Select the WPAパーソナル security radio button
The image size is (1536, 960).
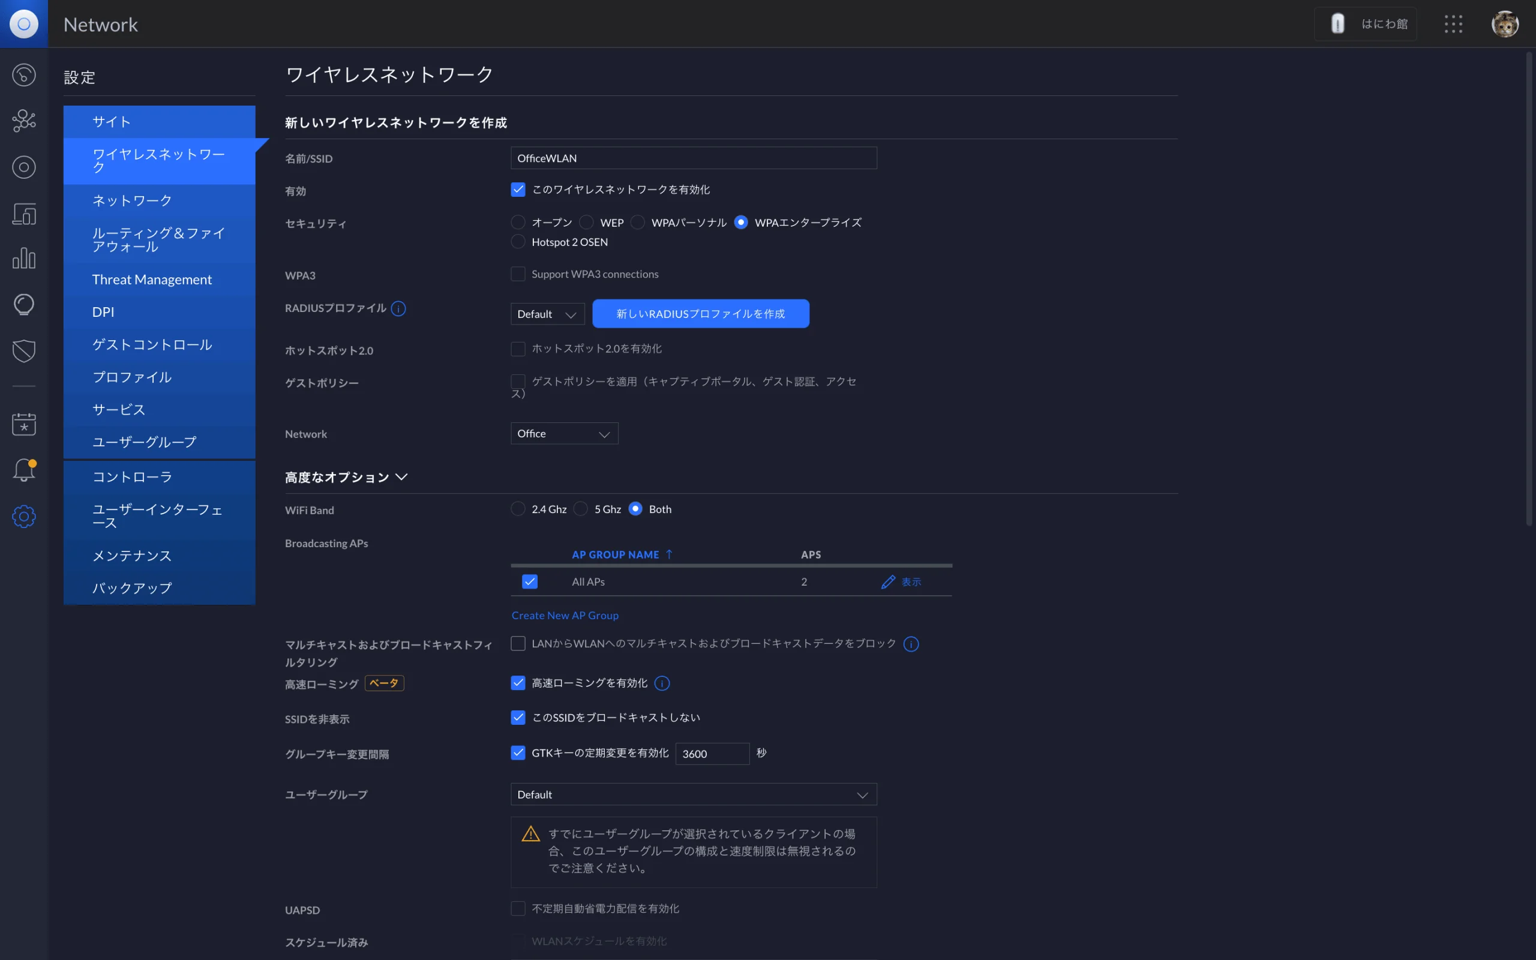tap(638, 222)
